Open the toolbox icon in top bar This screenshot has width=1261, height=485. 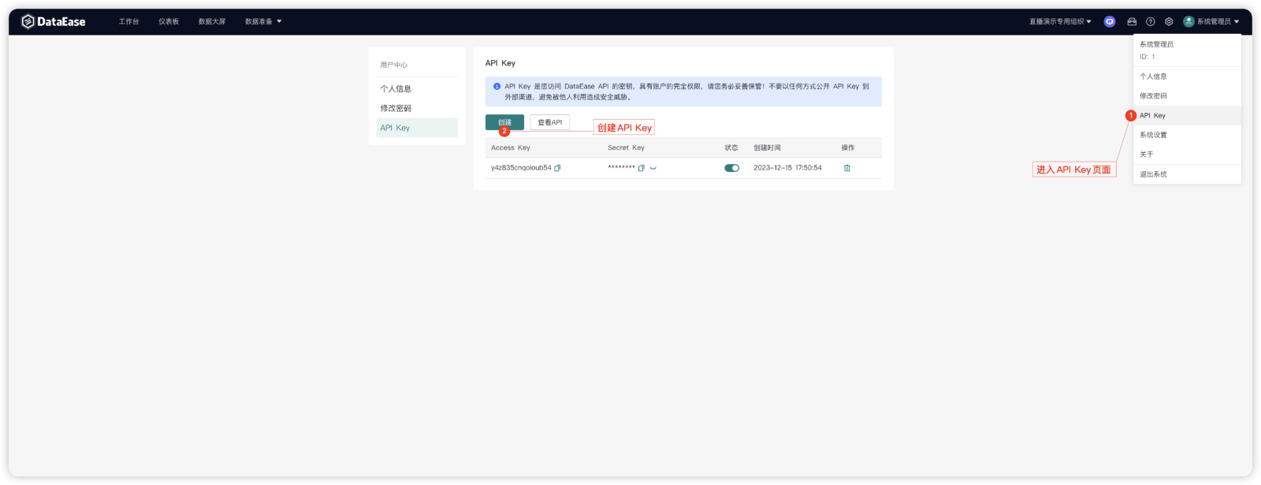click(1132, 21)
